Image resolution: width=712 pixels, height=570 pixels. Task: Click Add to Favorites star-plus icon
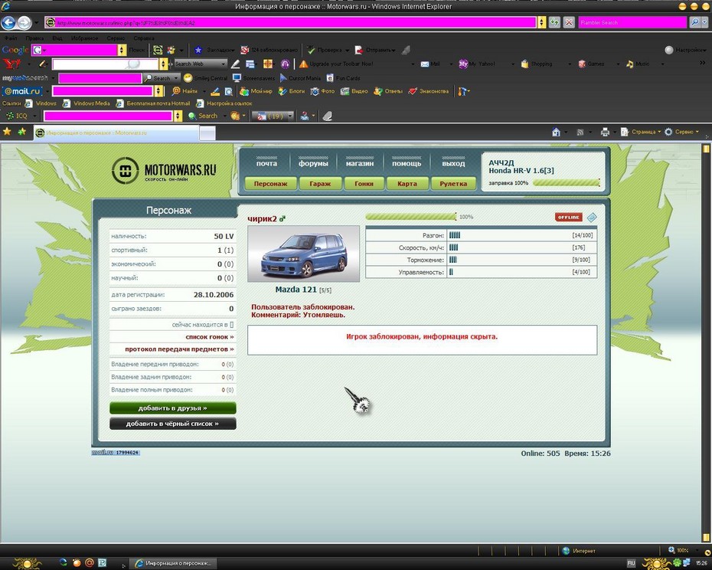[x=21, y=132]
